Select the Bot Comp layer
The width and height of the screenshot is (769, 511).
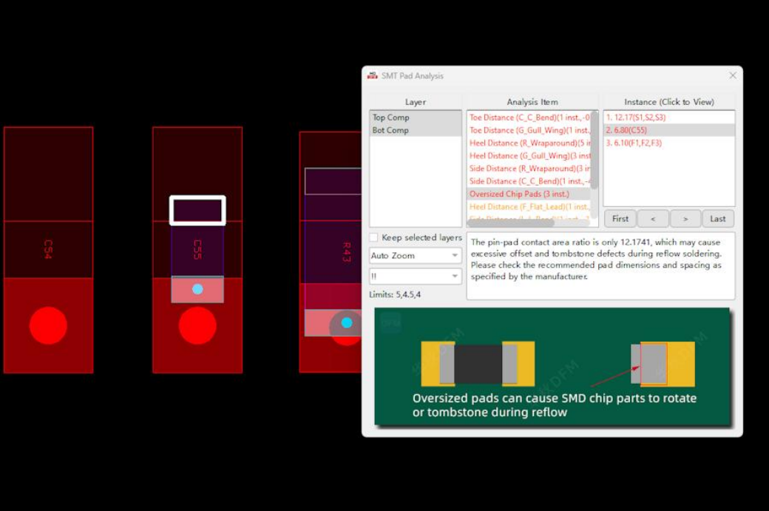point(391,130)
